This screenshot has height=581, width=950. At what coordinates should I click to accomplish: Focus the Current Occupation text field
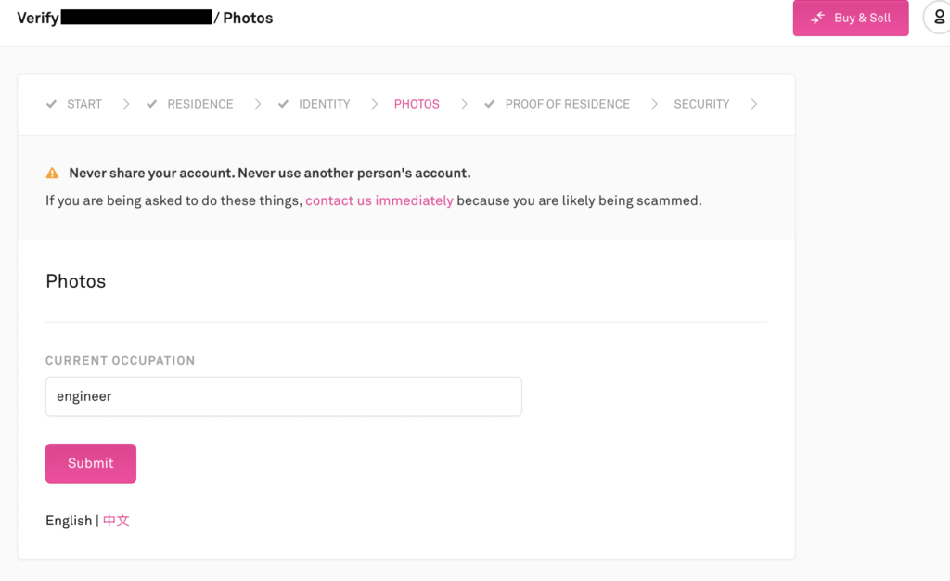[x=283, y=396]
